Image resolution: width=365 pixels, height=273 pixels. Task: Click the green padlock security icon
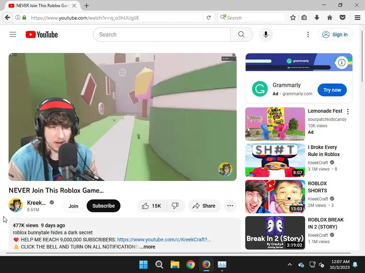pos(24,18)
